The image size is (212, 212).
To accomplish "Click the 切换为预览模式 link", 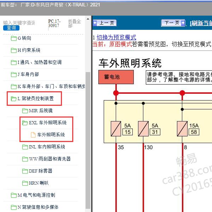I will tap(116, 37).
